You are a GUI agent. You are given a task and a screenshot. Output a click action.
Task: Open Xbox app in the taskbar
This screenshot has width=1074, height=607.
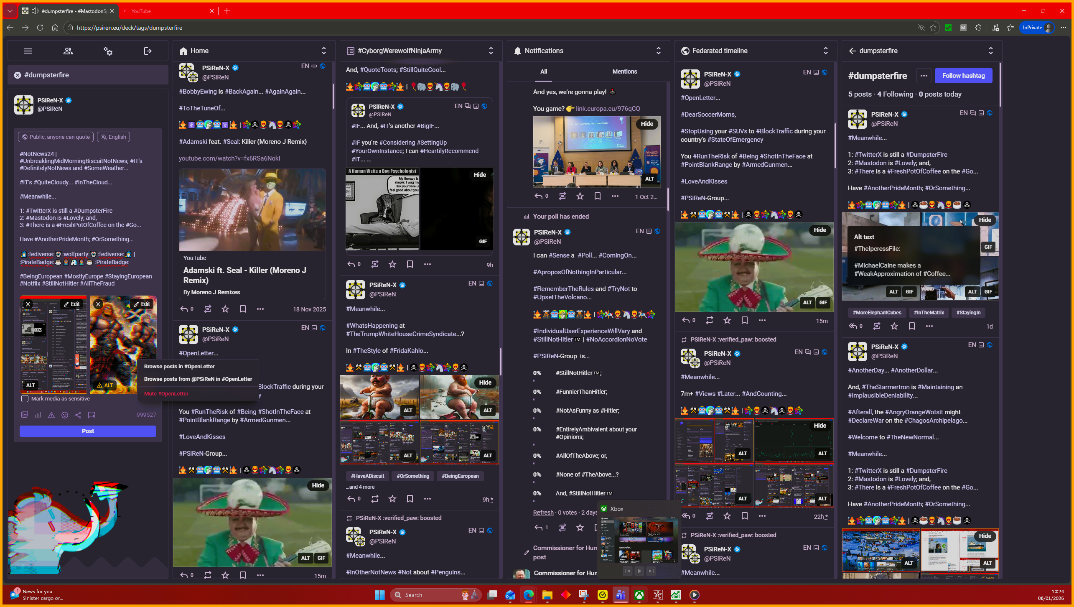click(x=639, y=595)
